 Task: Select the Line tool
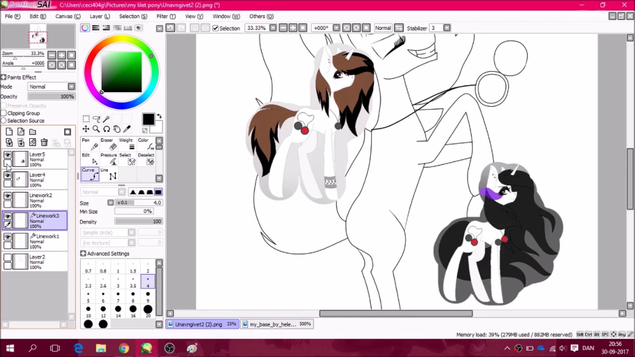[109, 174]
